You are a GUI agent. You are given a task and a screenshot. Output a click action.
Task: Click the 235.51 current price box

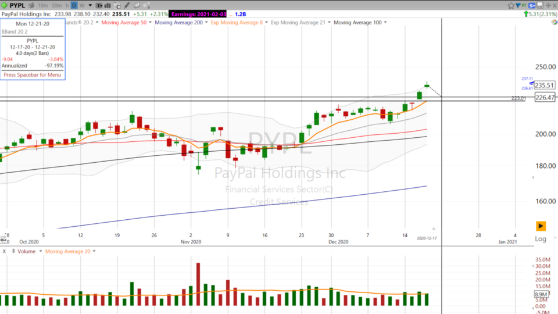545,85
